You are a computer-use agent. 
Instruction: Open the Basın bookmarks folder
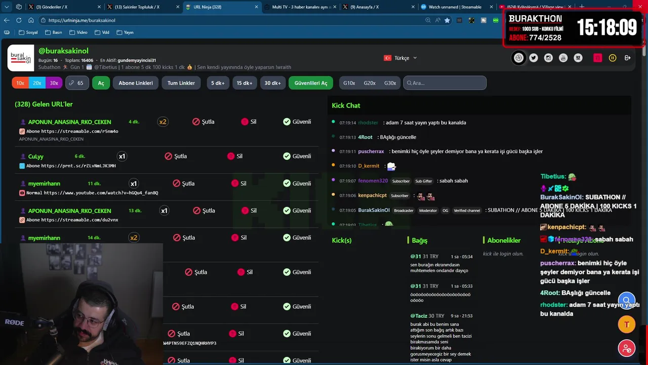coord(54,32)
